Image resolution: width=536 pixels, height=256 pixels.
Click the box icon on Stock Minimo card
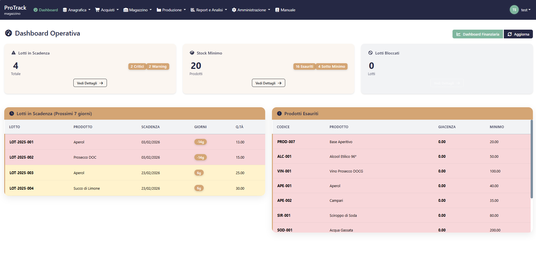(192, 53)
